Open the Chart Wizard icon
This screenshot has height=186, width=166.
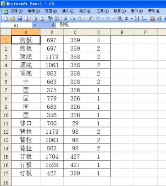coord(152,18)
